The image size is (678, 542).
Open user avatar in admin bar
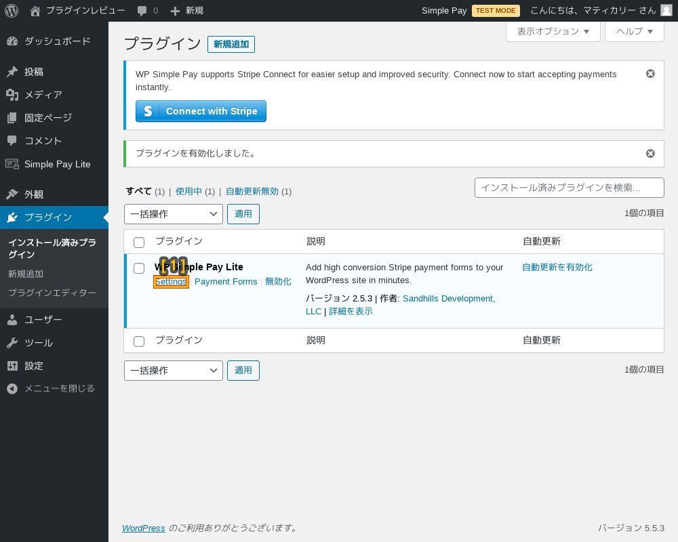(x=666, y=10)
